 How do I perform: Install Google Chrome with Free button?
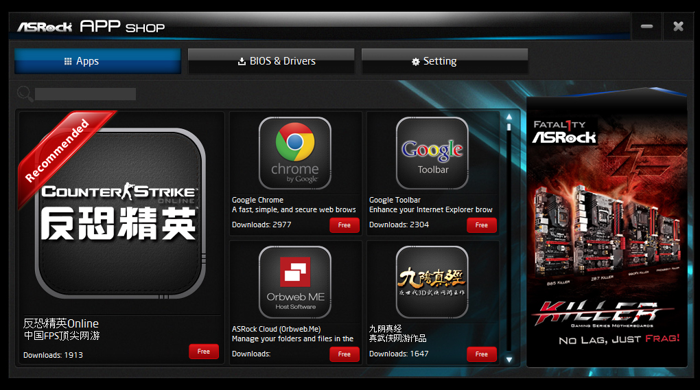coord(345,225)
